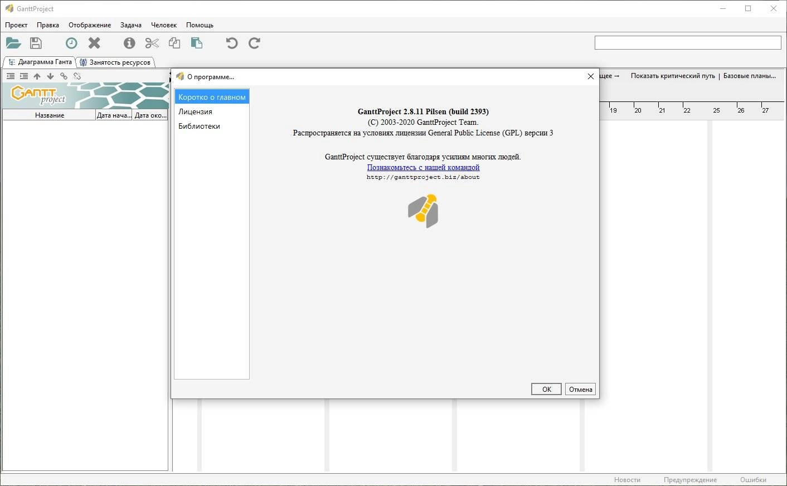Undo last action with the undo arrow

coord(232,43)
